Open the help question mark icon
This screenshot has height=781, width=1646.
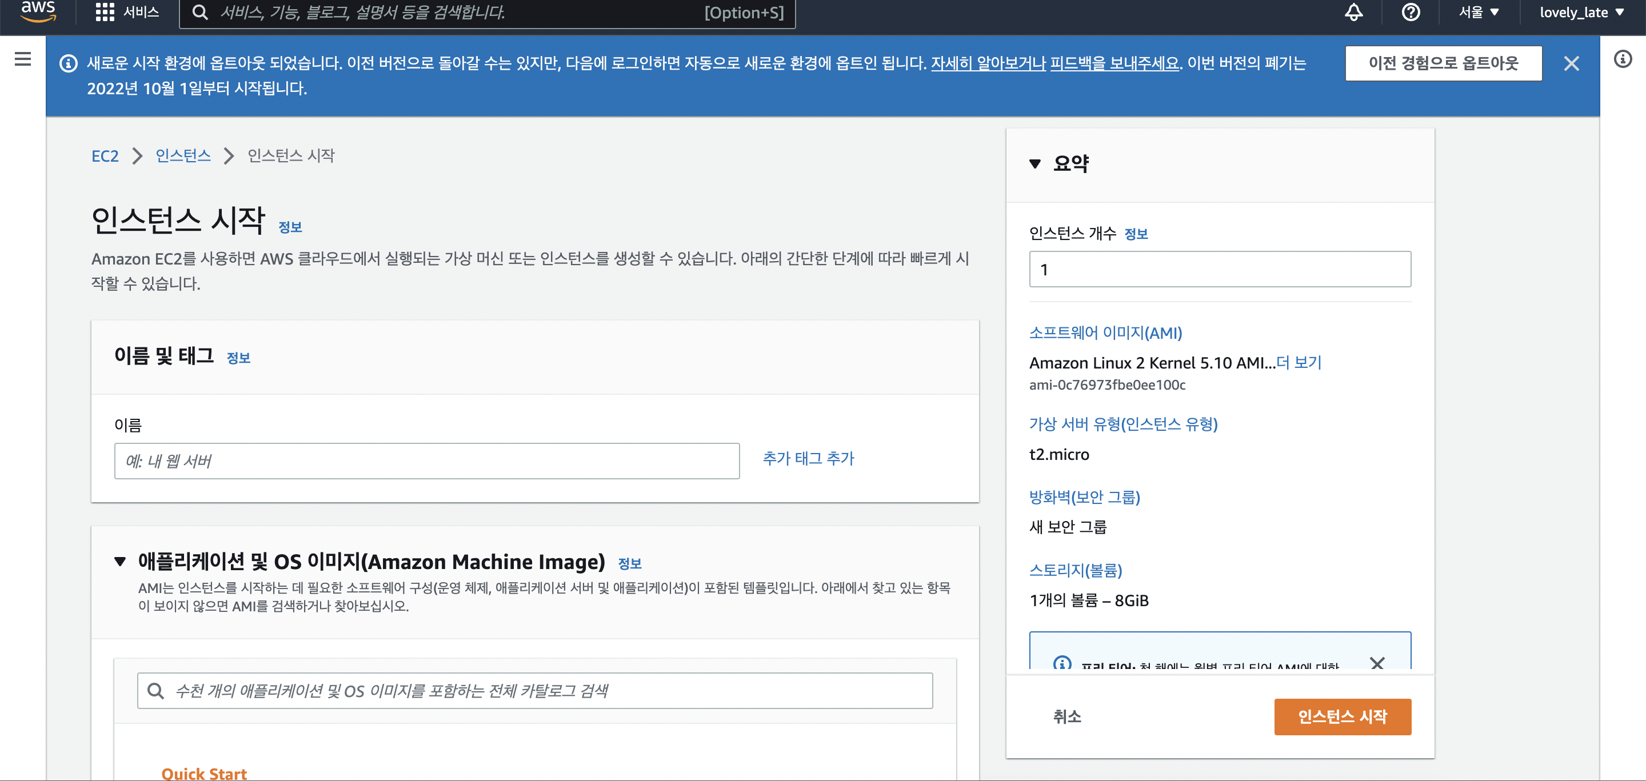1410,12
